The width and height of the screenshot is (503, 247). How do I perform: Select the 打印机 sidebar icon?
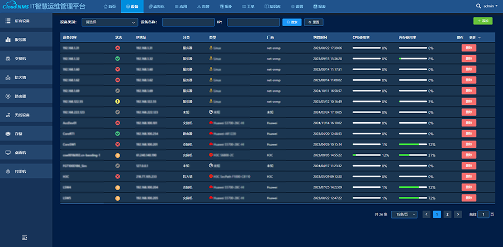pos(8,172)
